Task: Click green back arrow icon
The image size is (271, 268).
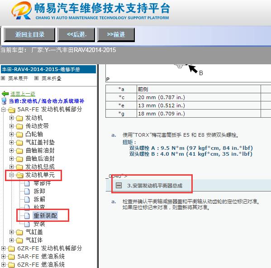Action: pyautogui.click(x=5, y=94)
